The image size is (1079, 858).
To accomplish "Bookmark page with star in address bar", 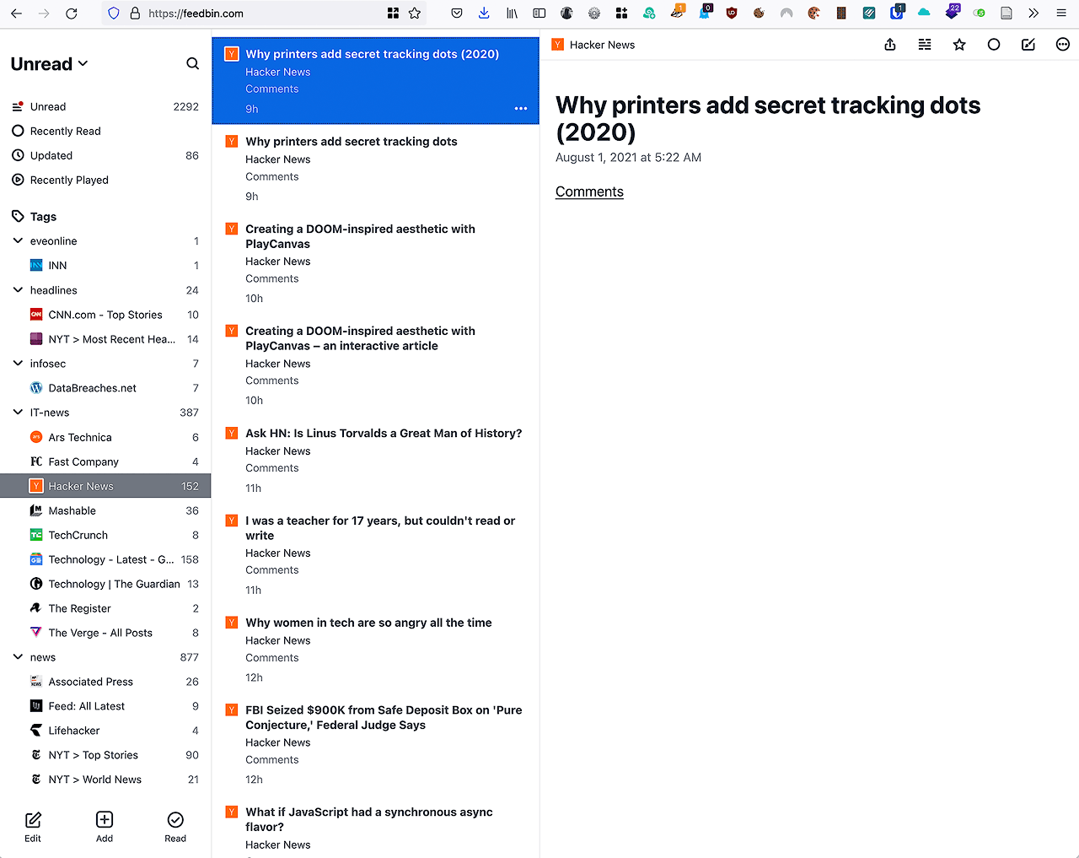I will (415, 13).
